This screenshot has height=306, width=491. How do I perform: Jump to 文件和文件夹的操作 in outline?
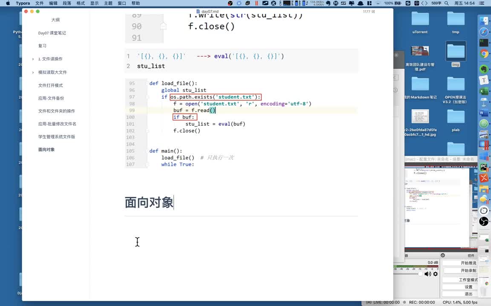(56, 111)
